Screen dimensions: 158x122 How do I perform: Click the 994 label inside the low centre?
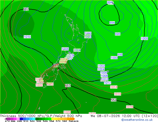coord(112,23)
